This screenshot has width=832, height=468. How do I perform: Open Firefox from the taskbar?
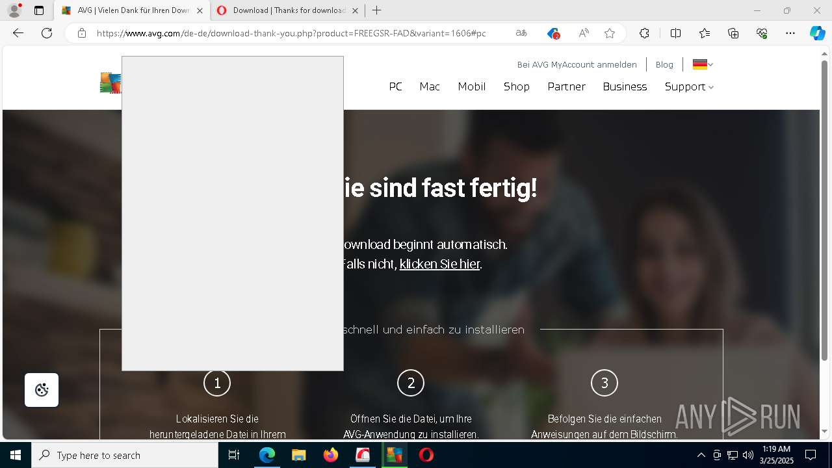click(x=330, y=455)
